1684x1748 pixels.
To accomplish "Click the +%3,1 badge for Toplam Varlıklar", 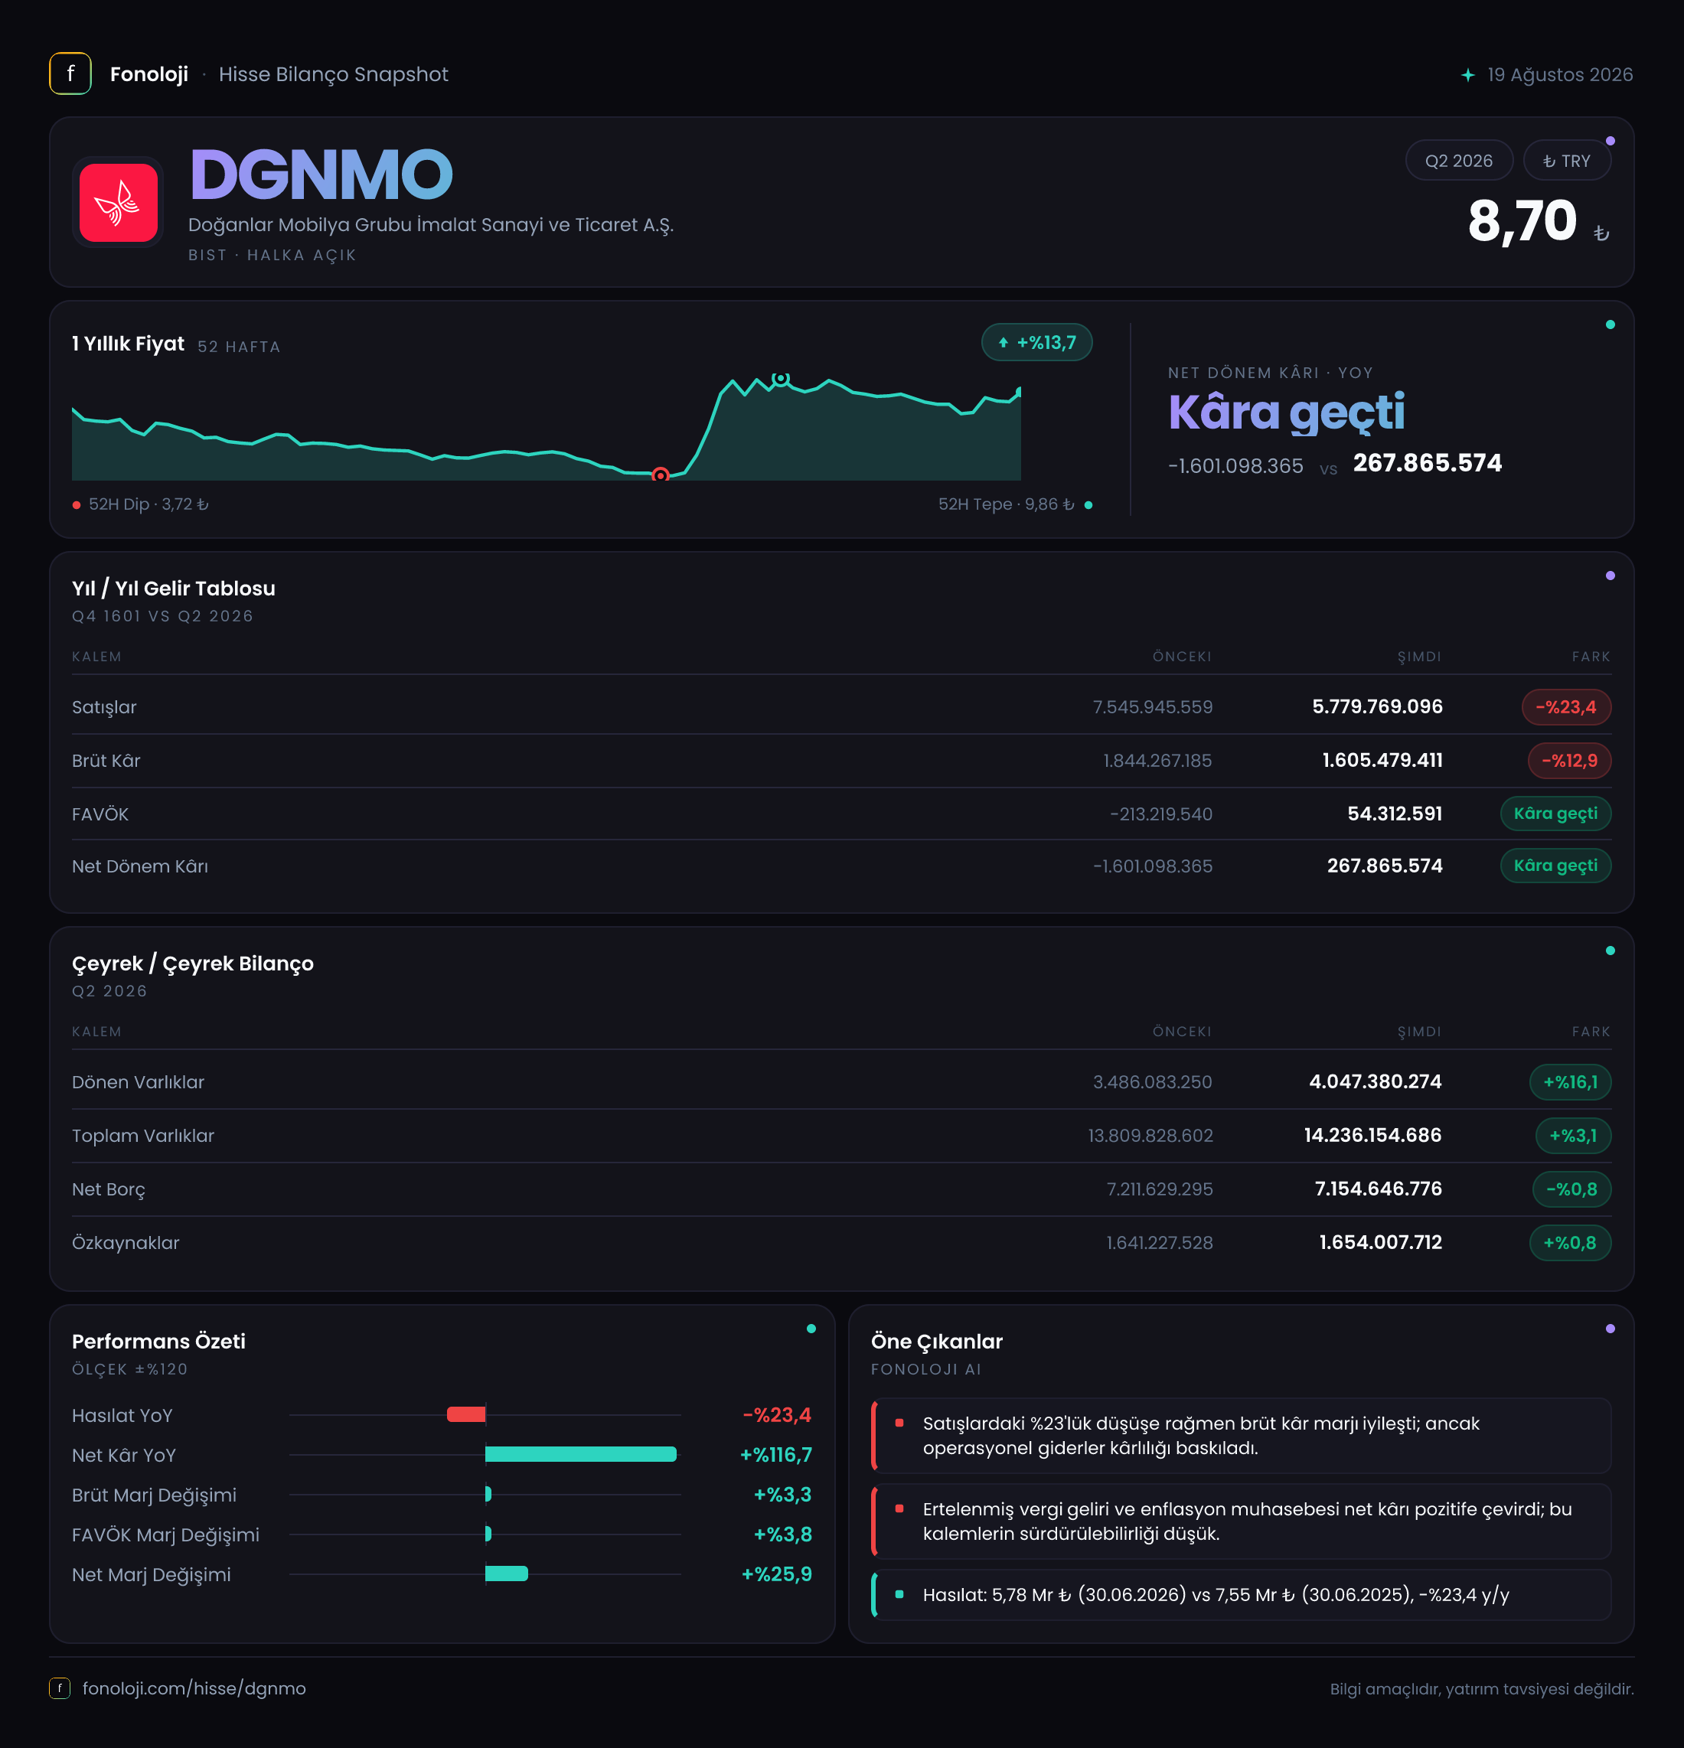I will click(x=1572, y=1135).
